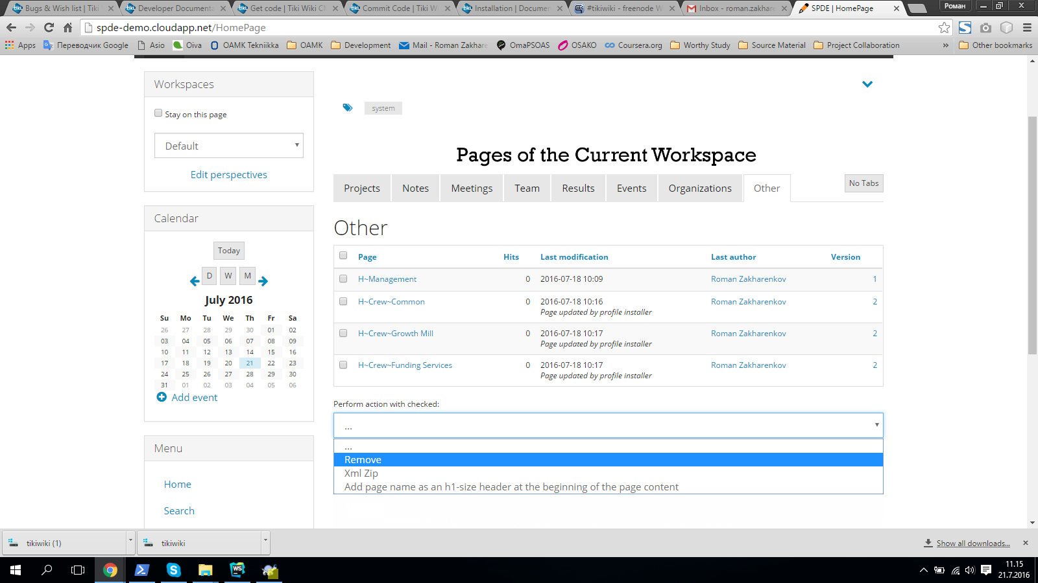Go to the next calendar period arrow
This screenshot has height=583, width=1038.
click(263, 281)
